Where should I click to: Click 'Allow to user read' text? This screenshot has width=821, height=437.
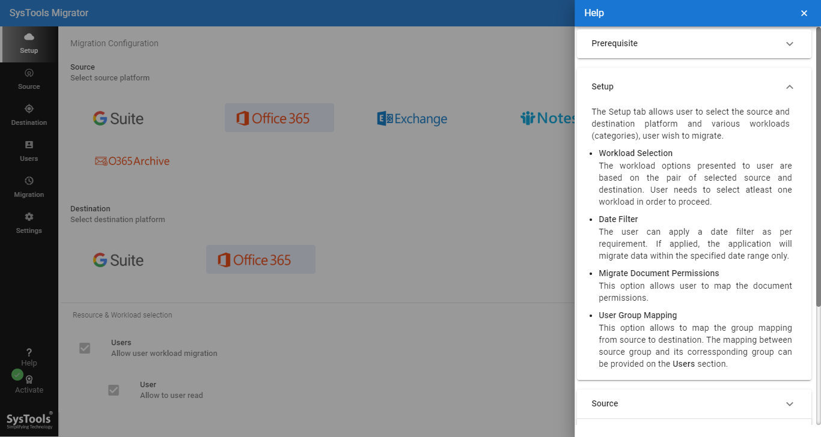[x=171, y=396]
